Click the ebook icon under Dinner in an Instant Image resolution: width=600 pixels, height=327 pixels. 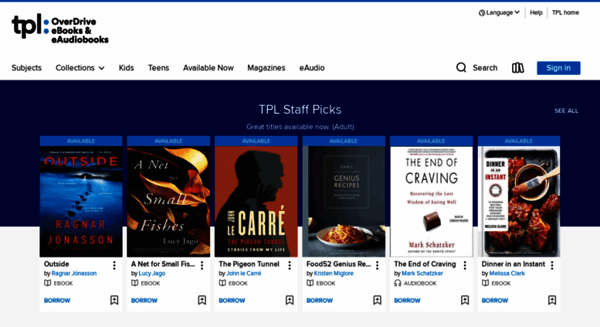pyautogui.click(x=485, y=283)
